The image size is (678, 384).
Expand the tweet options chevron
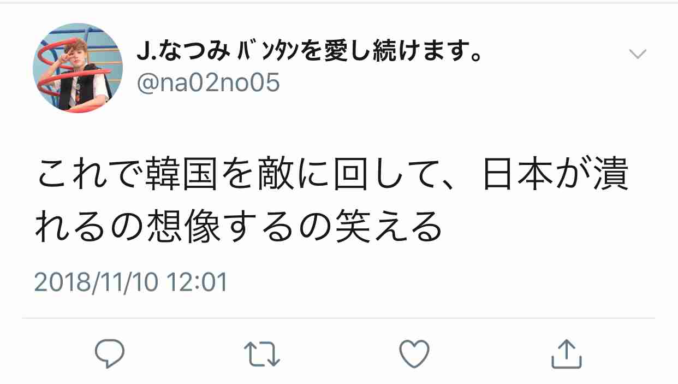point(638,54)
